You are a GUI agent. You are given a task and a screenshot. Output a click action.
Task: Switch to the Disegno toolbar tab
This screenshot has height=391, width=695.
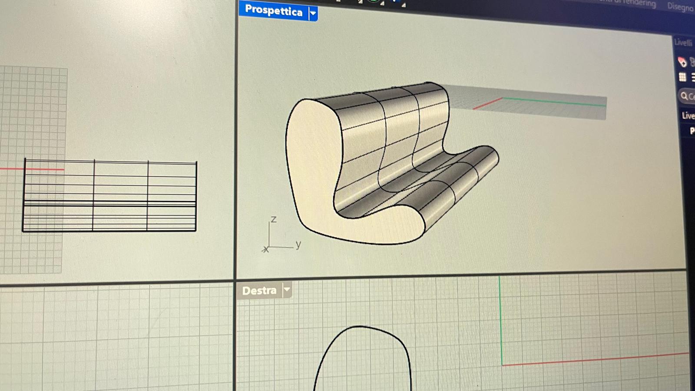pyautogui.click(x=680, y=7)
